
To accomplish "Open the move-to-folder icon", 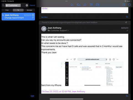I will 97,5.
